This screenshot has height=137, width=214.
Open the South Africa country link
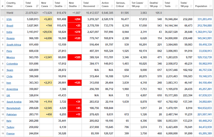(14, 45)
